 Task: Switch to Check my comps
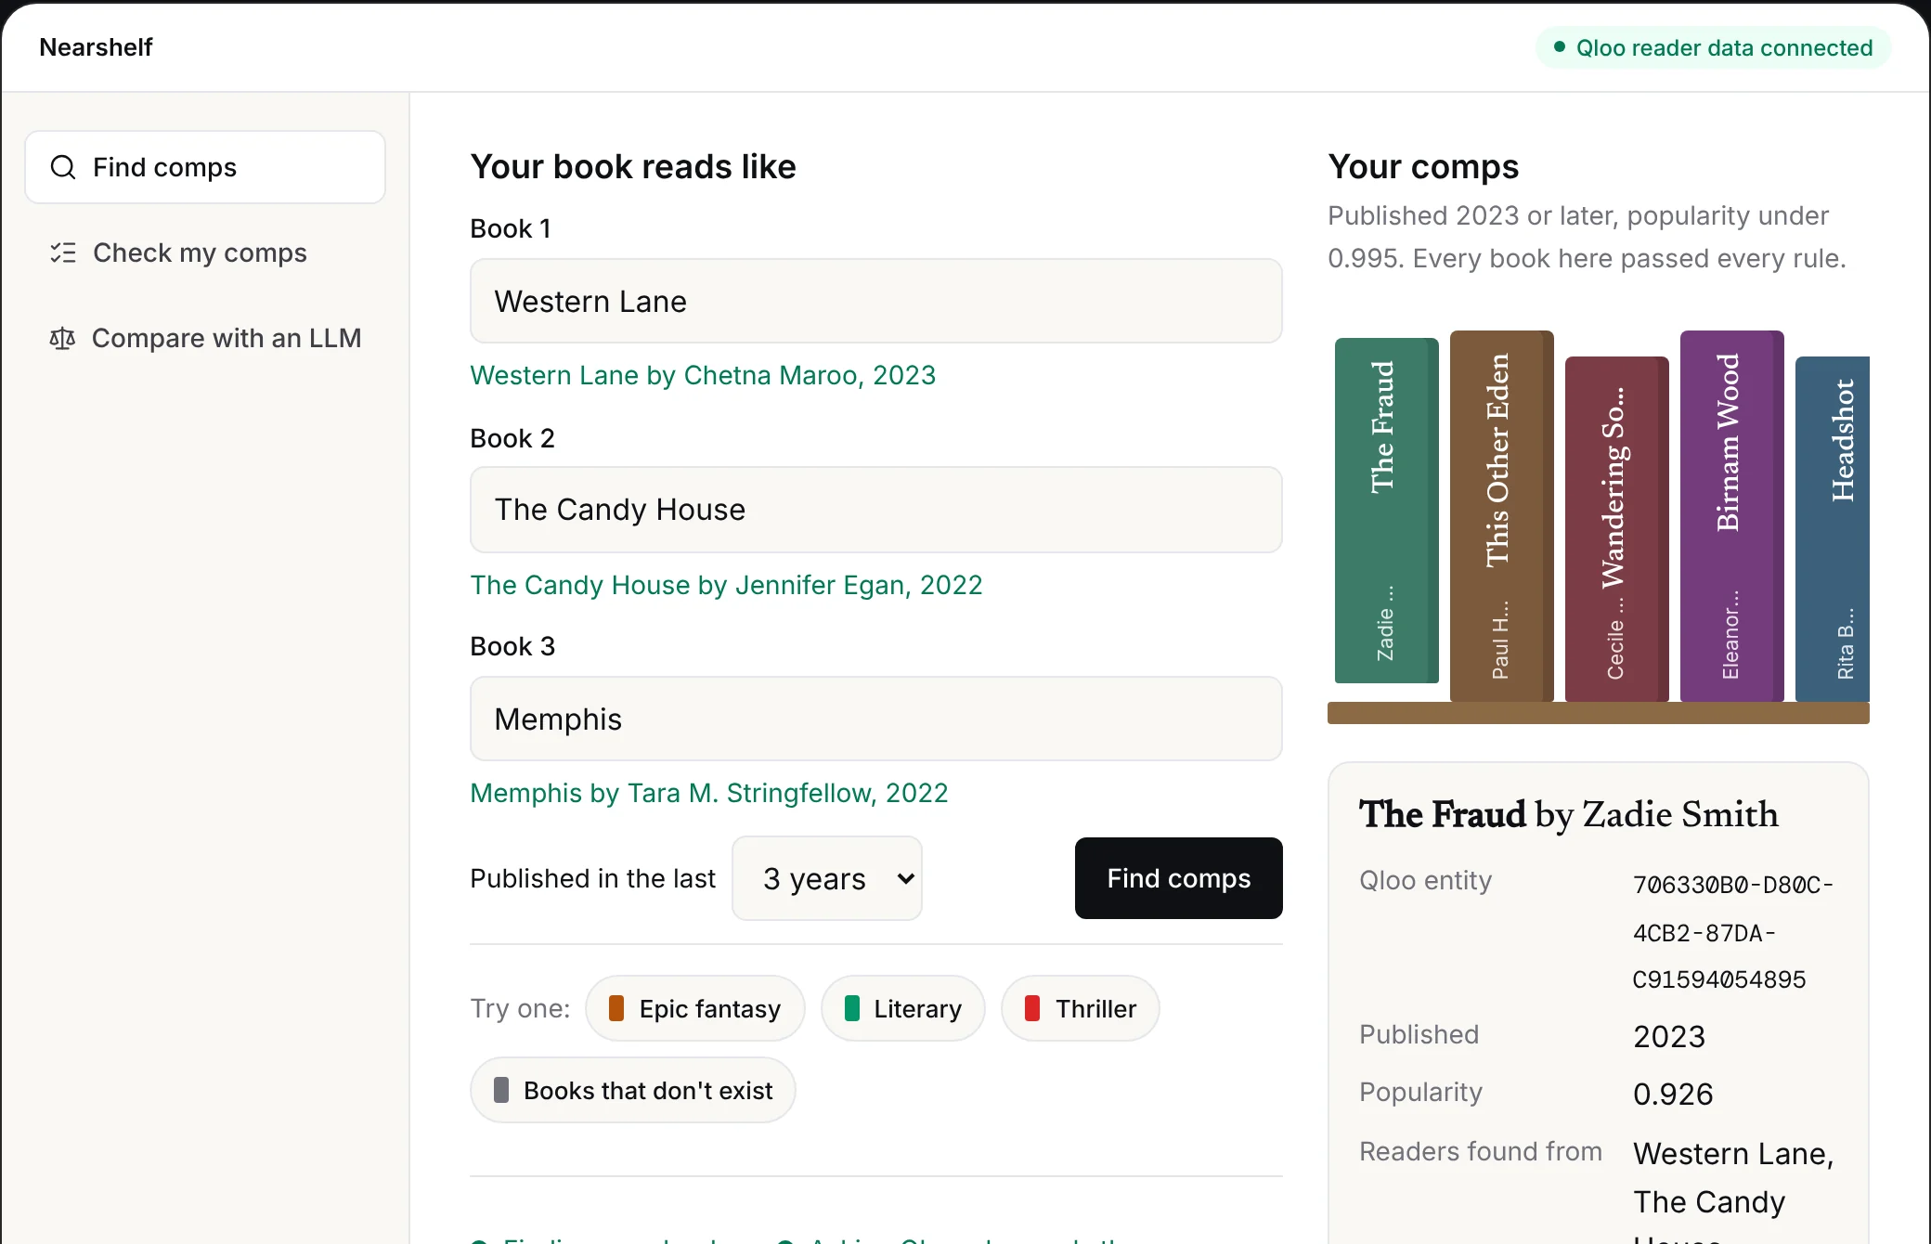coord(205,253)
